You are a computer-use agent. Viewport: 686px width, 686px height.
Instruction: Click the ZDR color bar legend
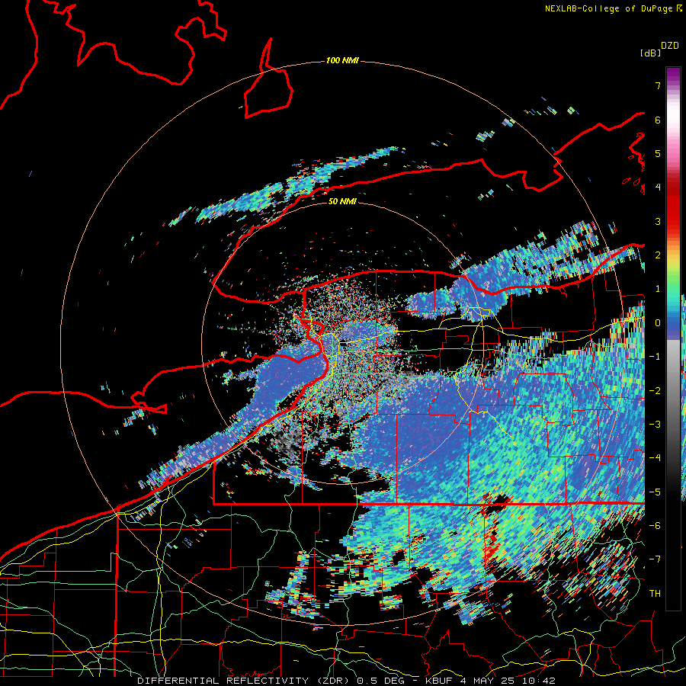point(673,338)
